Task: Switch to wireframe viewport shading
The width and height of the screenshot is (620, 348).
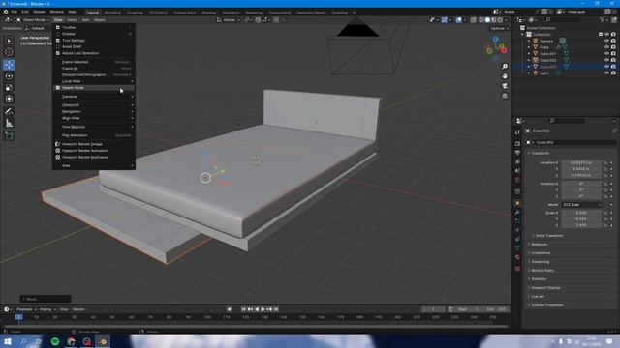Action: pyautogui.click(x=481, y=19)
